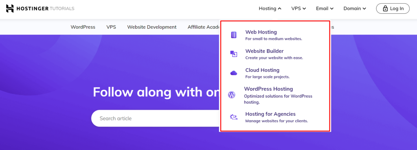Click the Hosting for Agencies icon
Image resolution: width=417 pixels, height=150 pixels.
[x=233, y=117]
